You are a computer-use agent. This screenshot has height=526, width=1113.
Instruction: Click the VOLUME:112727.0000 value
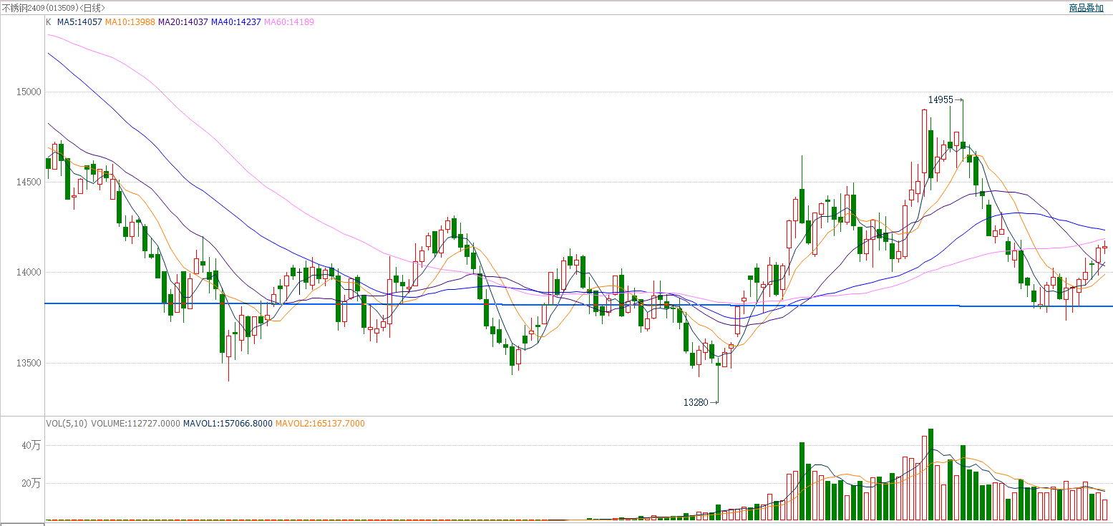pos(135,424)
